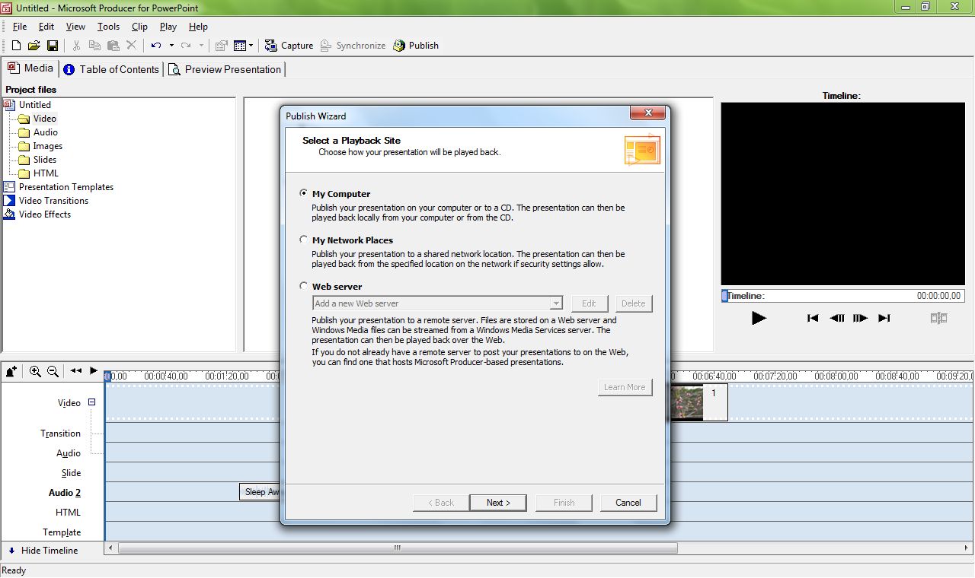Select the My Computer playback option
975x578 pixels.
(x=304, y=193)
